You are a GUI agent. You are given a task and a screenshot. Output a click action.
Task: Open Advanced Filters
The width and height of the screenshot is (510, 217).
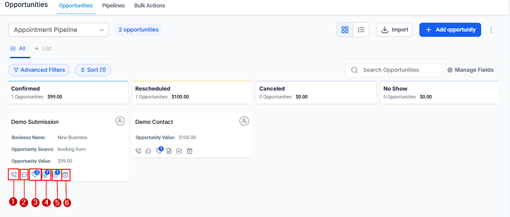click(39, 70)
